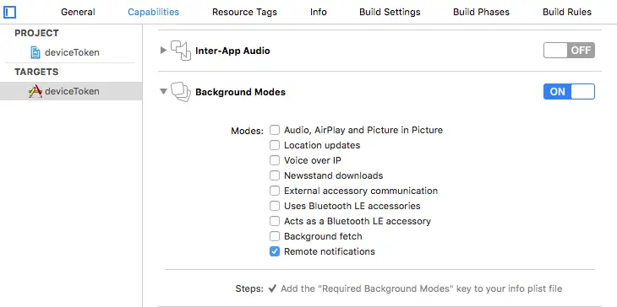Turn on the Inter-App Audio switch
Viewport: 617px width, 307px height.
(569, 51)
